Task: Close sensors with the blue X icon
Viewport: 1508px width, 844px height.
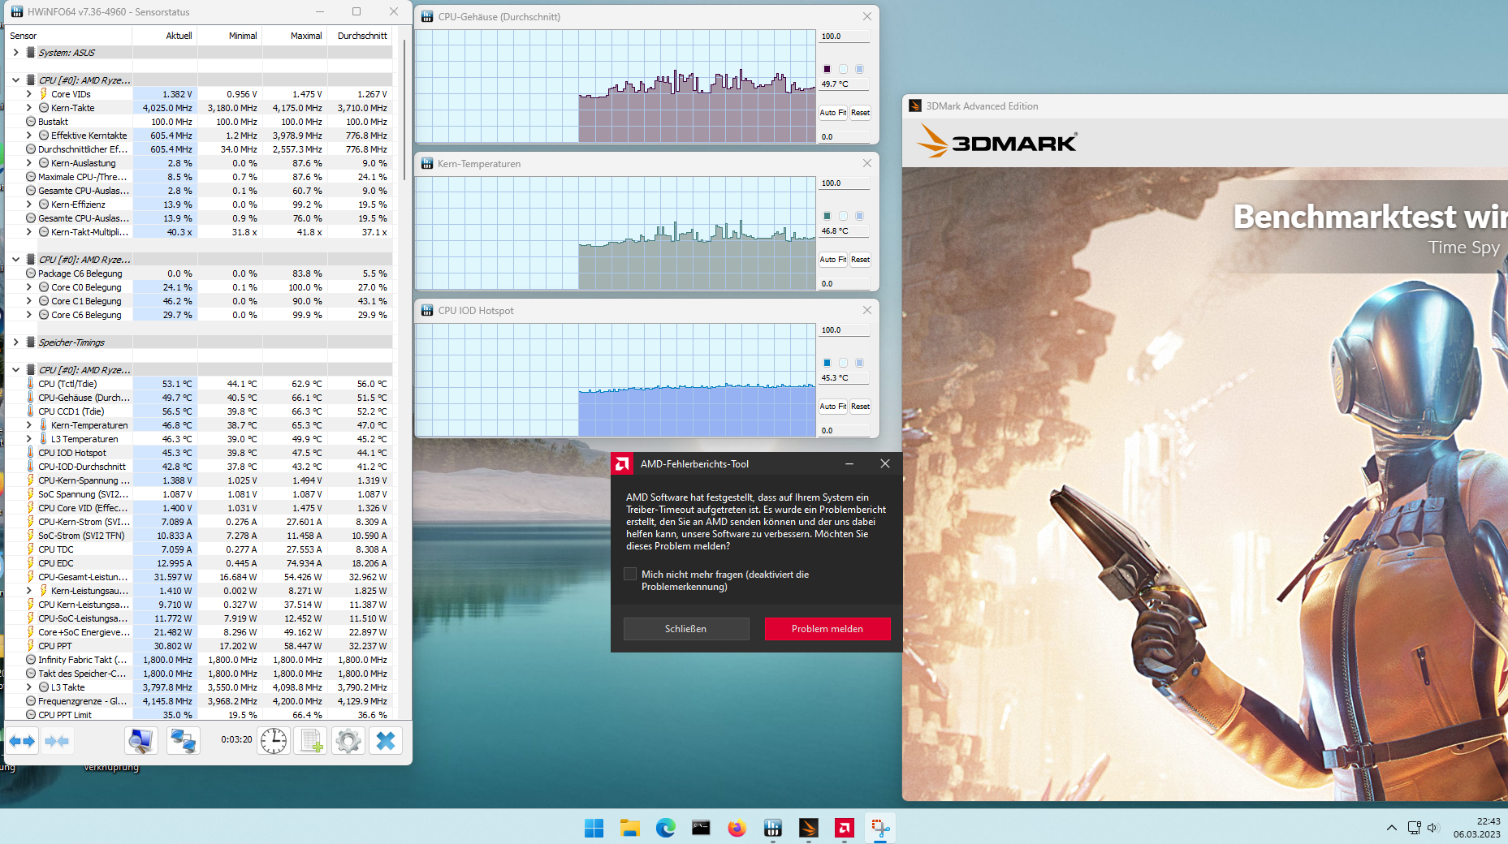Action: (386, 741)
